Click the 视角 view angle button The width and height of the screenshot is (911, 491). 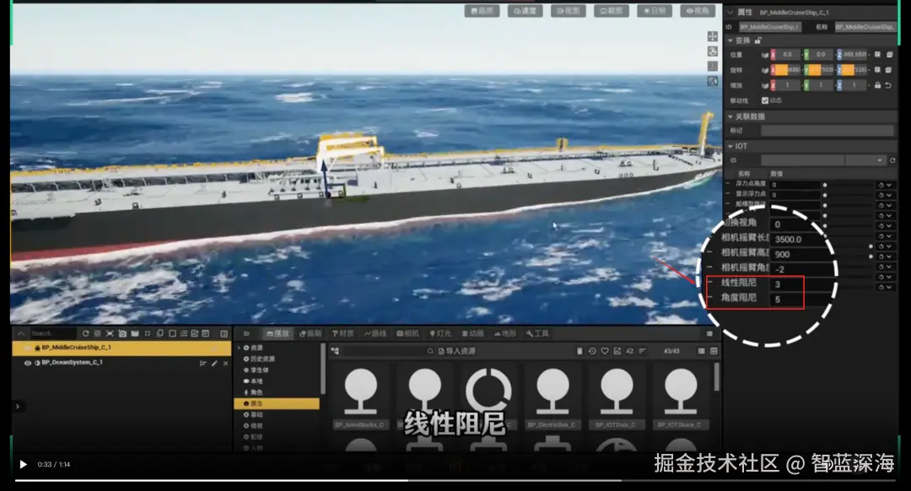(x=698, y=11)
